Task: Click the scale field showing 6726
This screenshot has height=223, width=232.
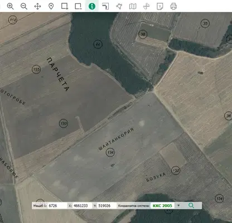Action: pos(57,206)
